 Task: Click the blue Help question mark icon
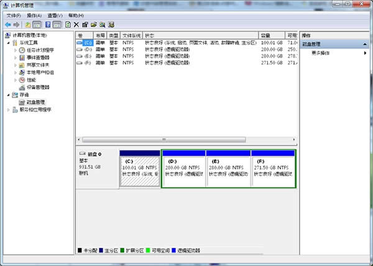point(47,24)
